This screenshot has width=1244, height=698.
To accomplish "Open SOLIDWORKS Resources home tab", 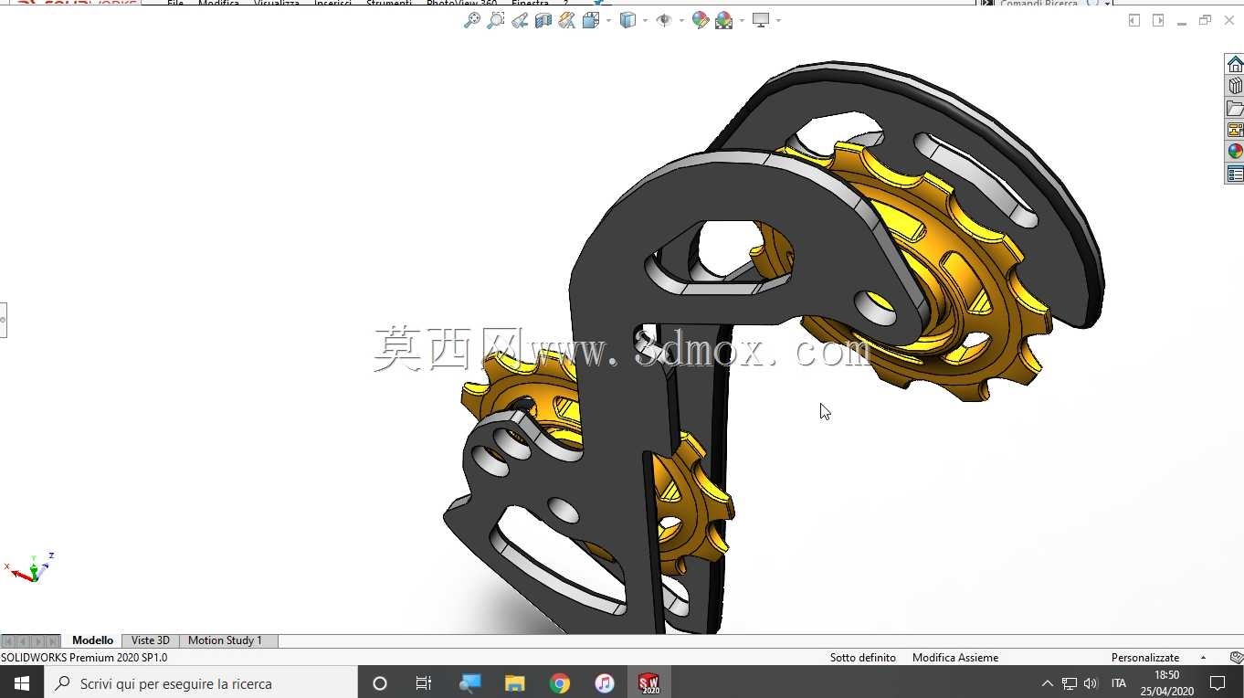I will [1235, 64].
